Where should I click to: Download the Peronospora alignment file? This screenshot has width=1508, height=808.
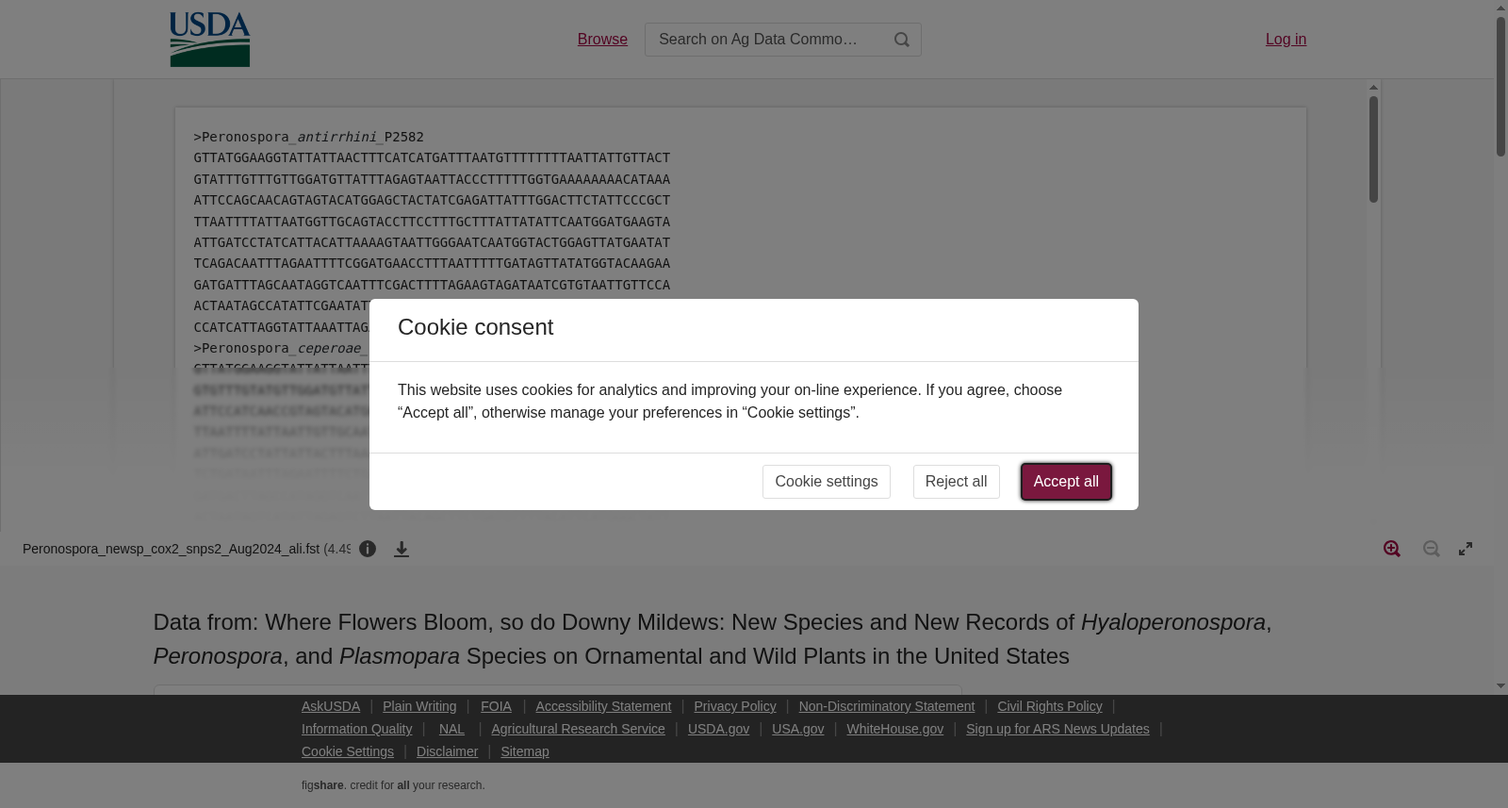402,549
